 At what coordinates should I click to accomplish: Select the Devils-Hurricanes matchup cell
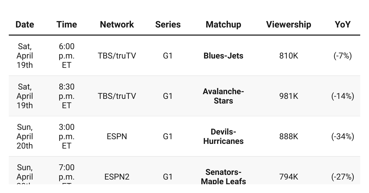223,137
